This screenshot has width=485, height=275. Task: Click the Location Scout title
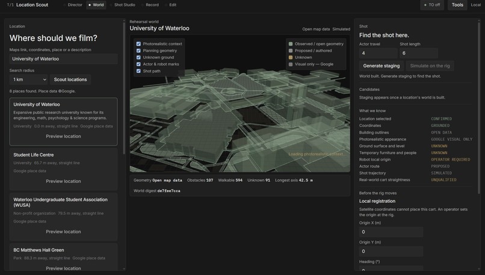point(32,5)
